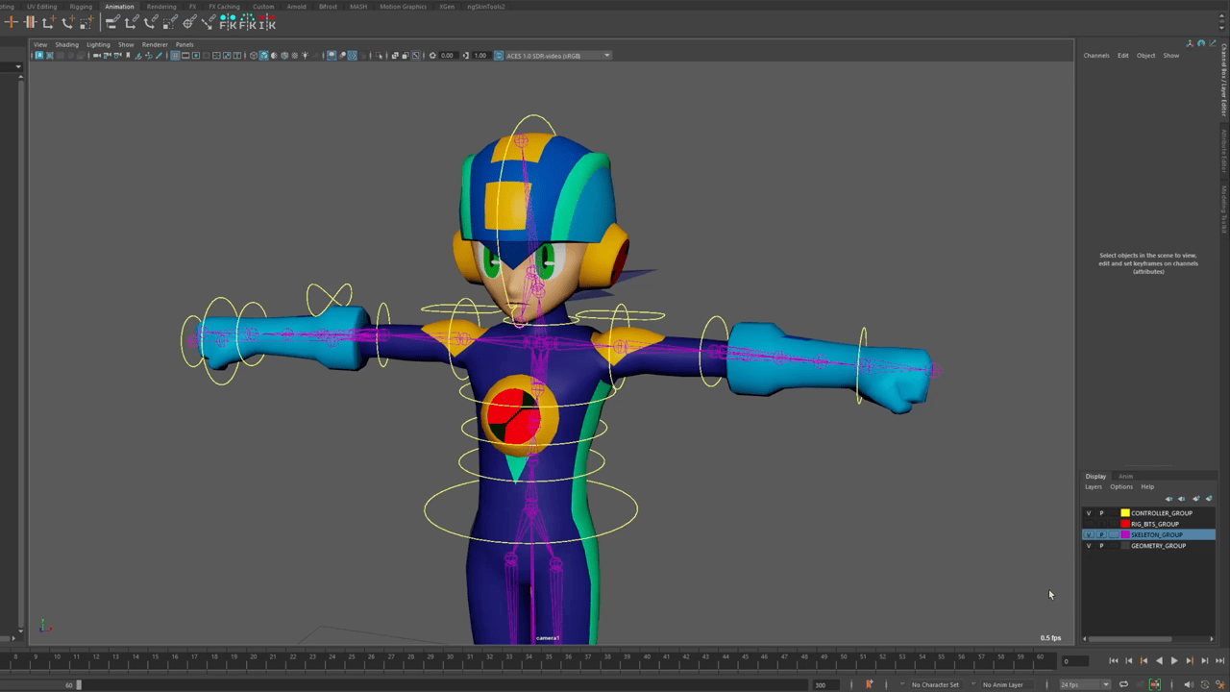Click the yellow CONTROLLER_GROUP color swatch
This screenshot has width=1230, height=692.
click(1125, 513)
